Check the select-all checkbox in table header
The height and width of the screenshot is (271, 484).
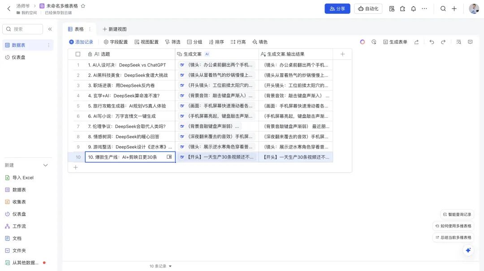pyautogui.click(x=78, y=54)
